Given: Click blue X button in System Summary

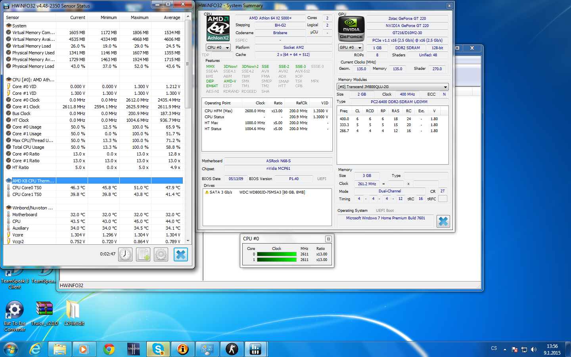Looking at the screenshot, I should click(x=443, y=221).
